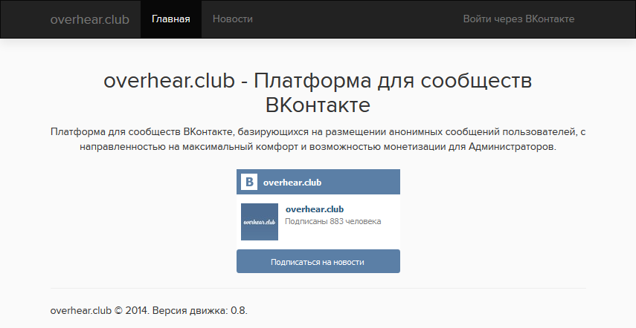636x328 pixels.
Task: Click Войти через ВКонтакте login link
Action: tap(518, 19)
